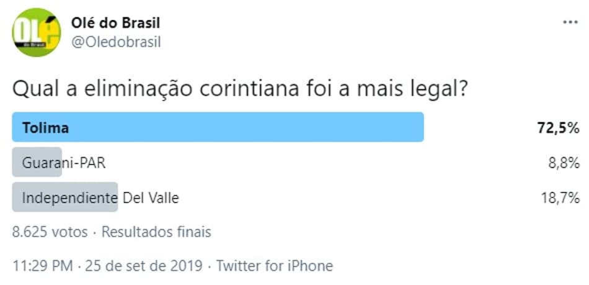589x285 pixels.
Task: Select the Tolima poll bar
Action: pyautogui.click(x=218, y=127)
